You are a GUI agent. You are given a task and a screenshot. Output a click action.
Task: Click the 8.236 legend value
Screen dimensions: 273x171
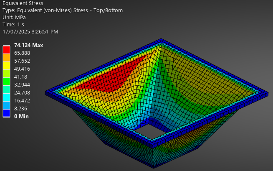20,108
